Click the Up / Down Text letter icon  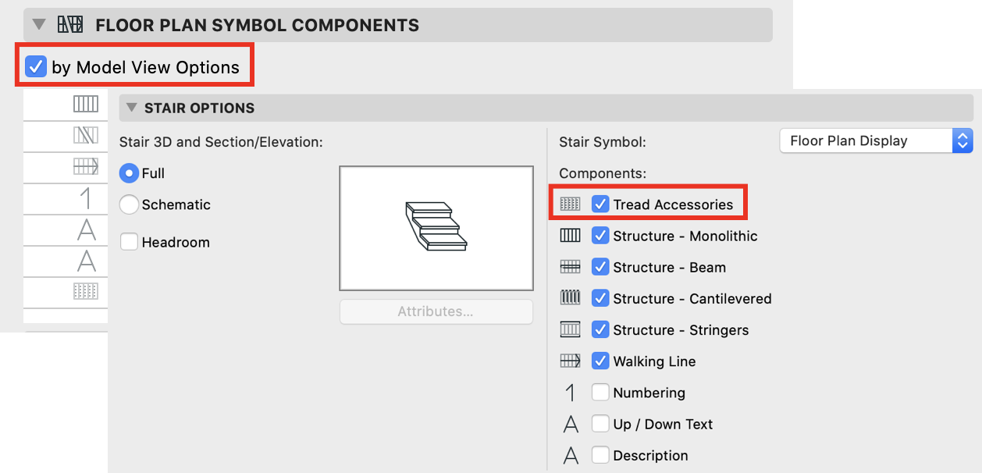coord(571,424)
